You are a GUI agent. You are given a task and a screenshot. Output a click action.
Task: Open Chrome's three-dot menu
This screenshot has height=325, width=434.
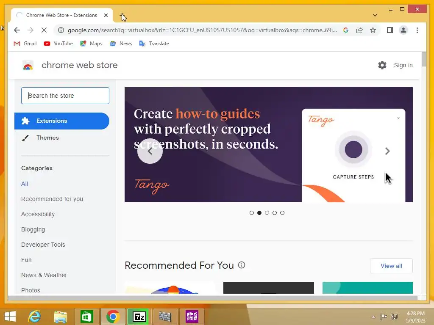[417, 30]
